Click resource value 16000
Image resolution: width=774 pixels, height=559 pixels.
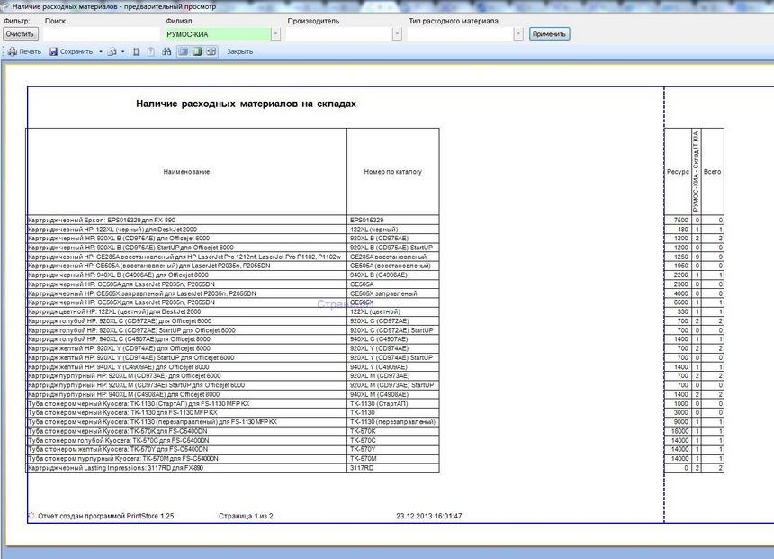tap(679, 431)
